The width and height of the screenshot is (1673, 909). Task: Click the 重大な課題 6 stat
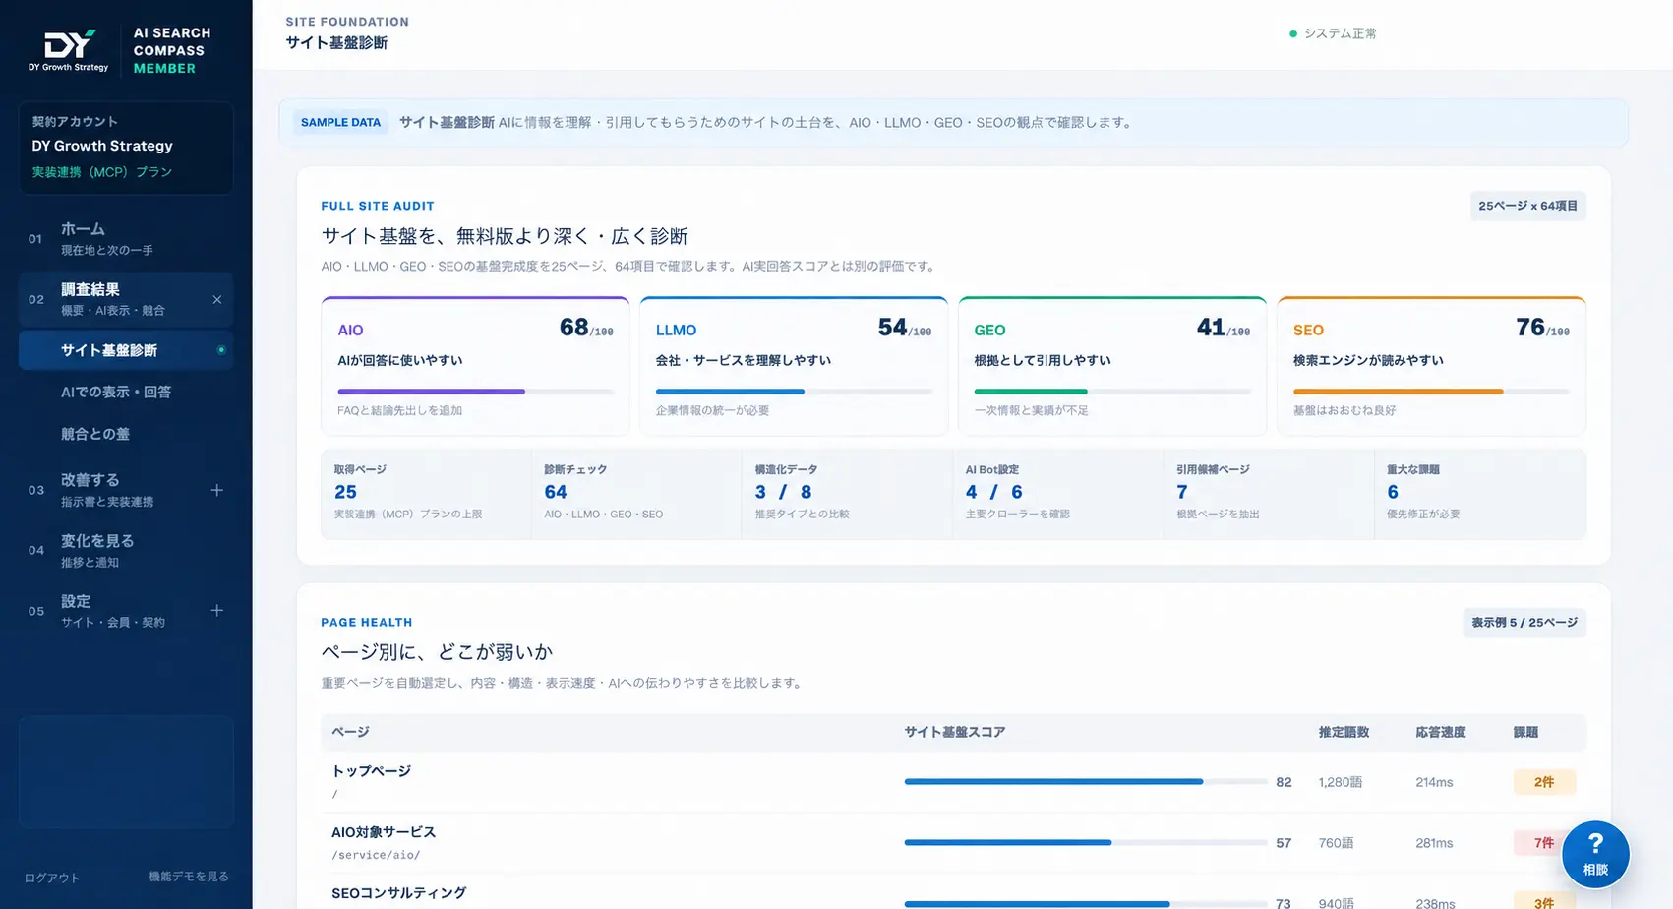pos(1479,493)
